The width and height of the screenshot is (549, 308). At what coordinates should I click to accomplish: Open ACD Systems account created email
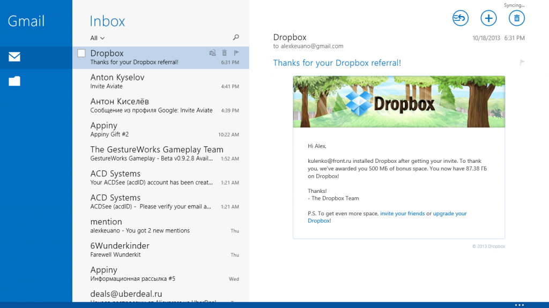(x=161, y=178)
